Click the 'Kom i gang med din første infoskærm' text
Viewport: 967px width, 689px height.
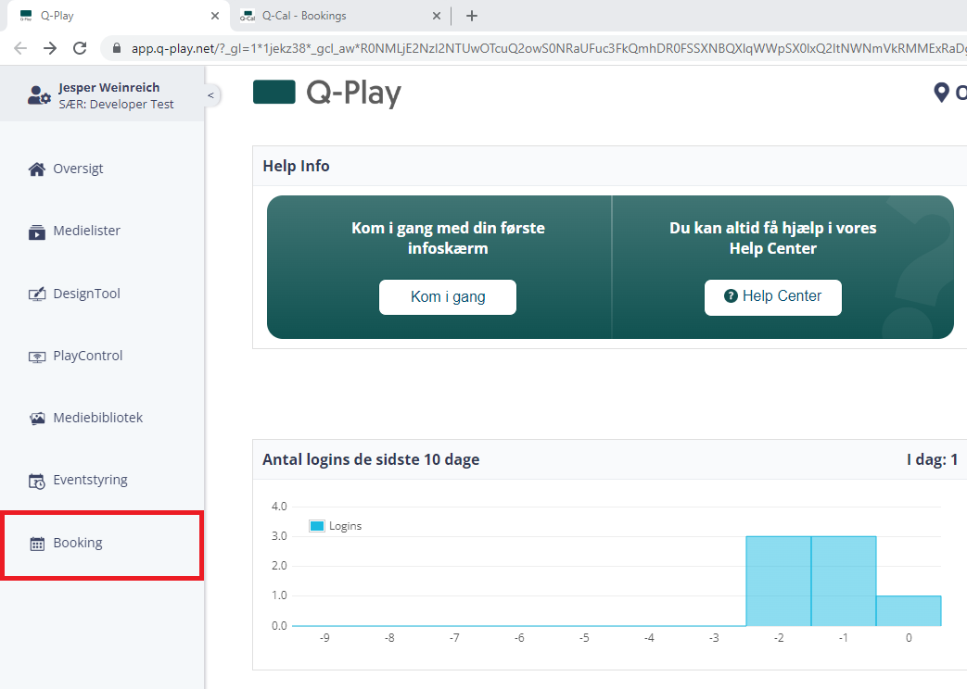pos(448,238)
